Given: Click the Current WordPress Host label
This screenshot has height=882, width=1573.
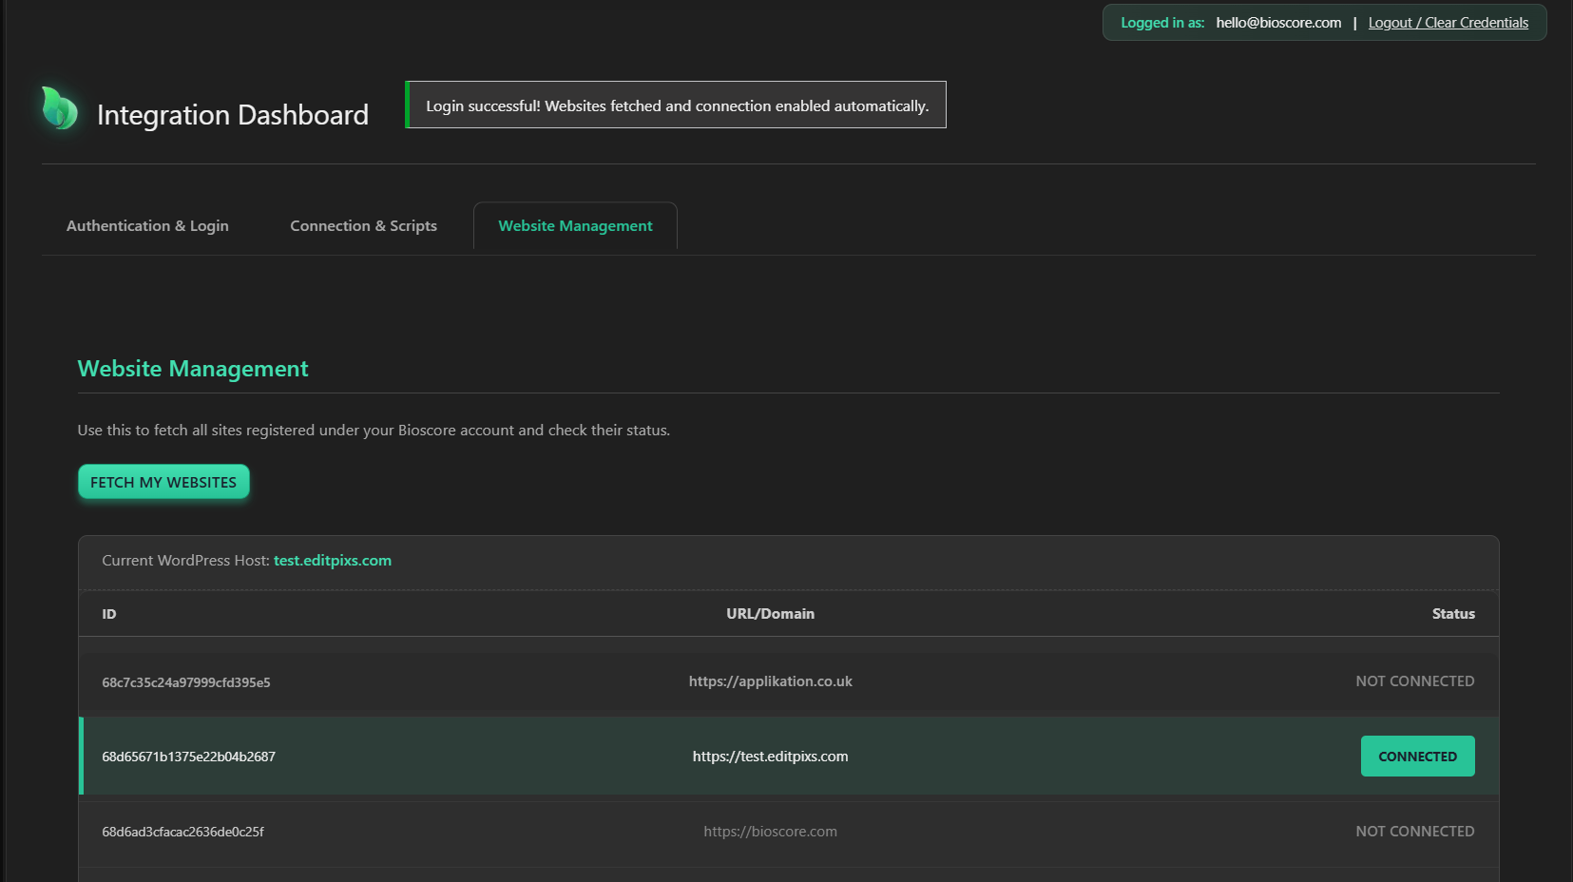Looking at the screenshot, I should [185, 561].
